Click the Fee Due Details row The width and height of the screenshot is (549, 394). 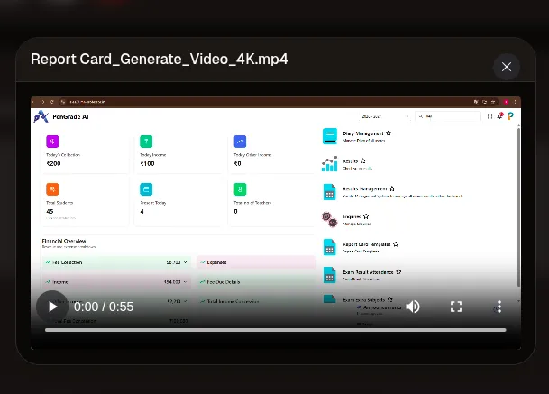pos(256,282)
